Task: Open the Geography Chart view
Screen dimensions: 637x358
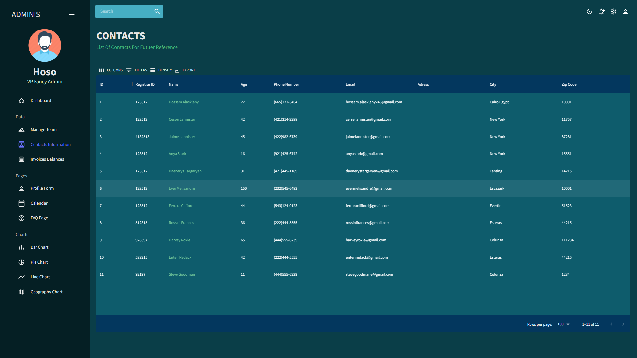Action: 46,292
